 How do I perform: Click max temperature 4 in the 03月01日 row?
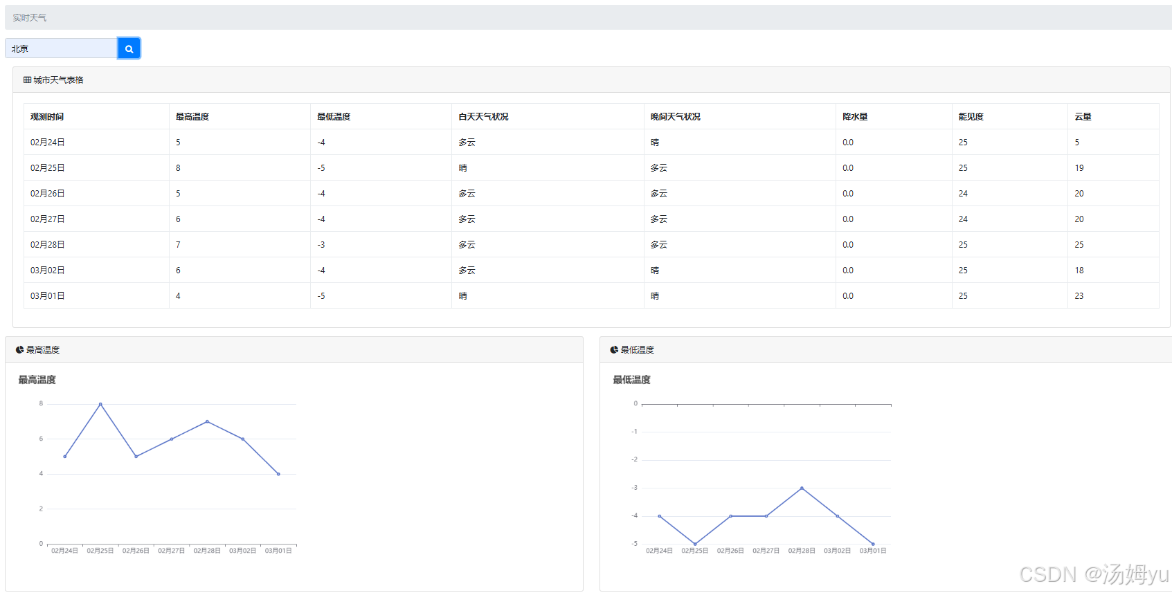178,296
